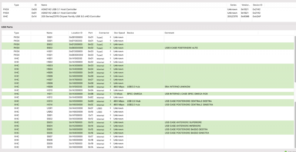Click the ERA INTERNO UNKNOW comment cell
The image size is (296, 152).
tap(177, 87)
